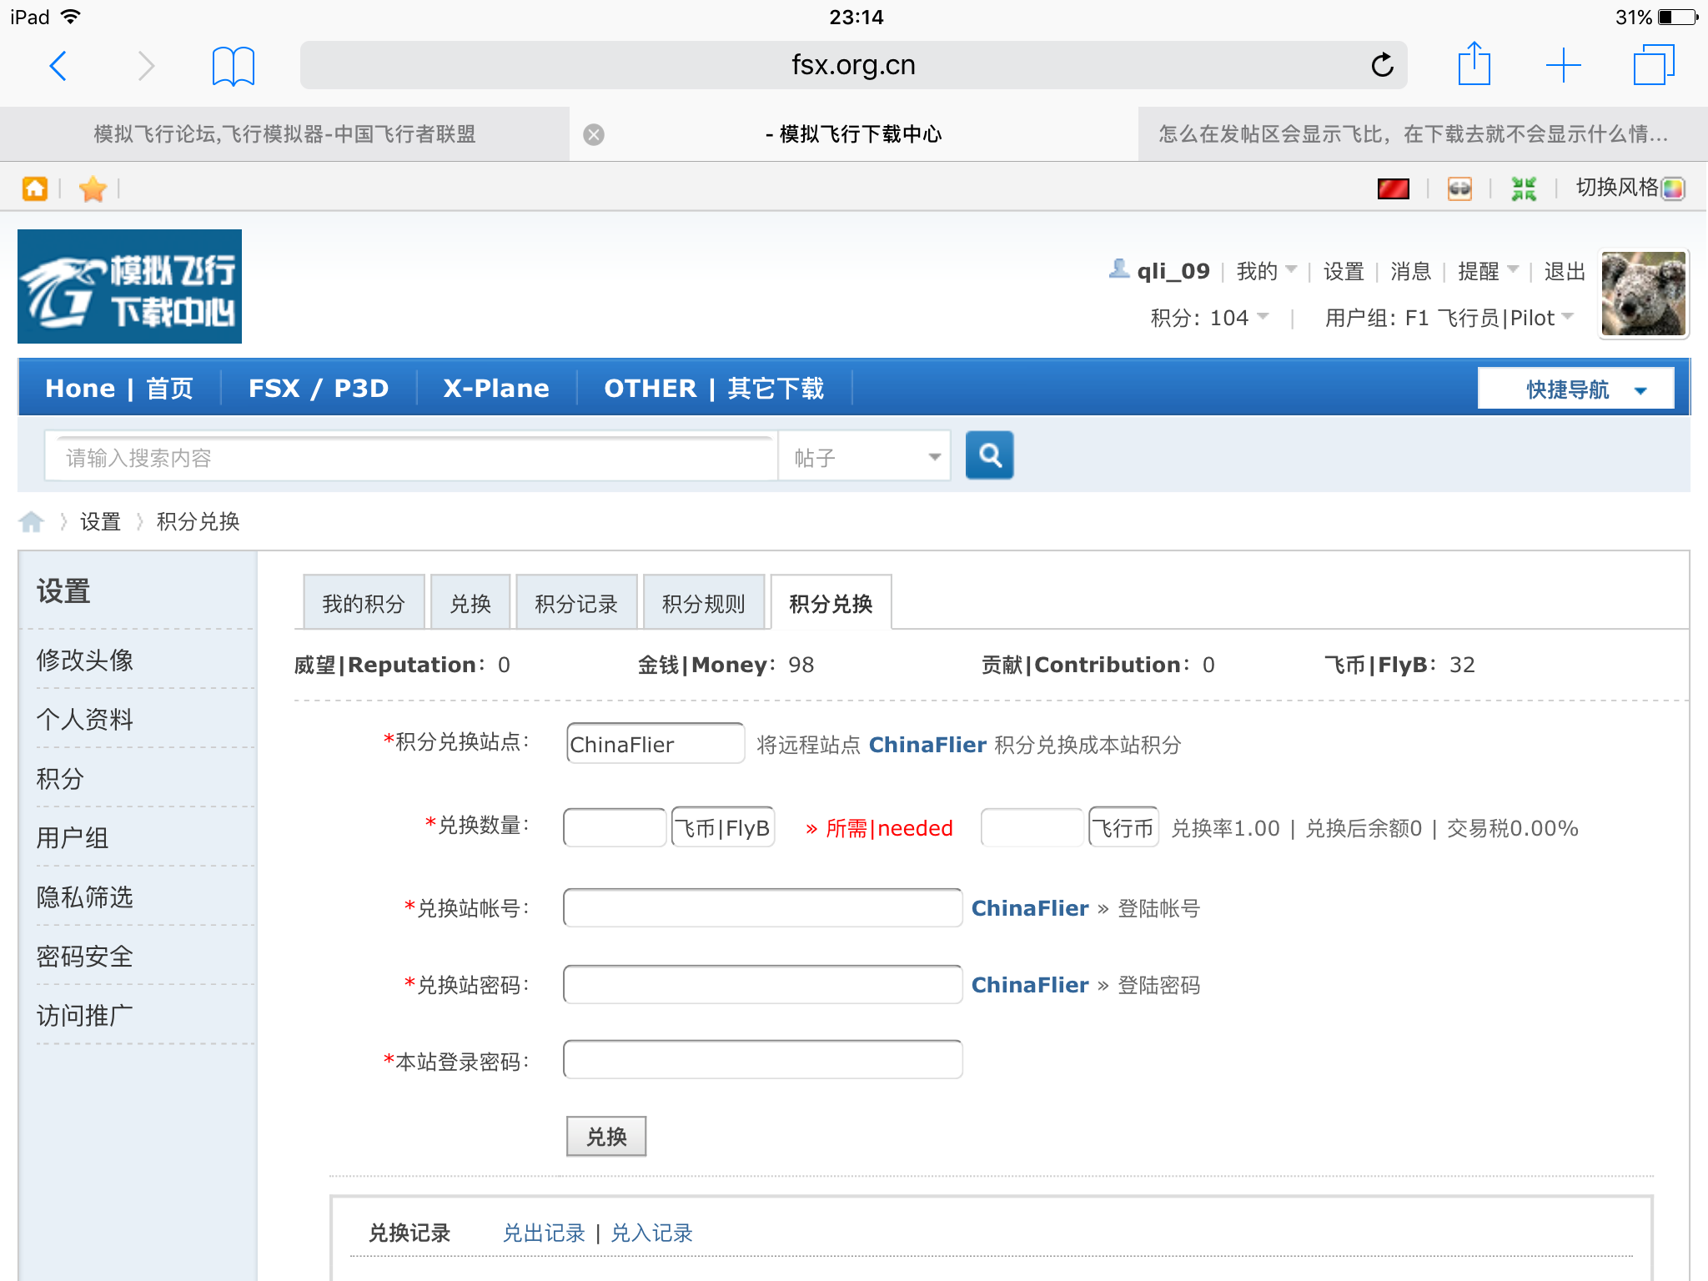The image size is (1708, 1281).
Task: Switch to 积分规则 tab
Action: click(704, 602)
